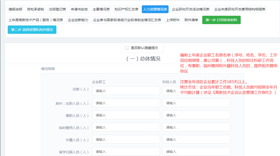Go to 企业创新能力 tab

point(78,20)
